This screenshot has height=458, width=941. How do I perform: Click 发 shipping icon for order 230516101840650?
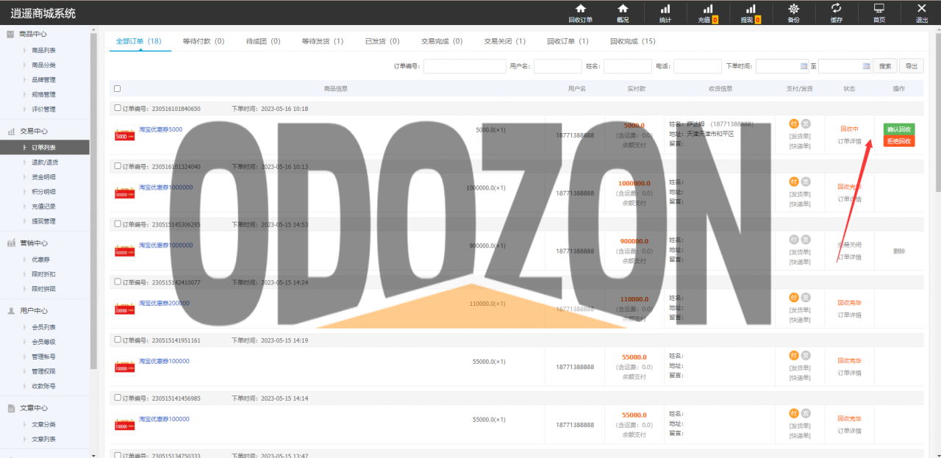(x=806, y=124)
